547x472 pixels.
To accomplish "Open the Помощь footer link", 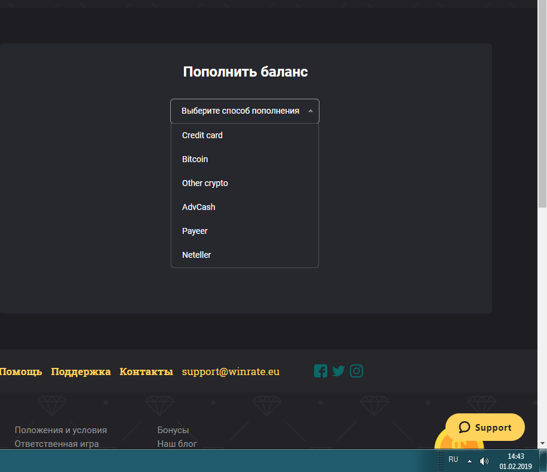I will (x=21, y=371).
